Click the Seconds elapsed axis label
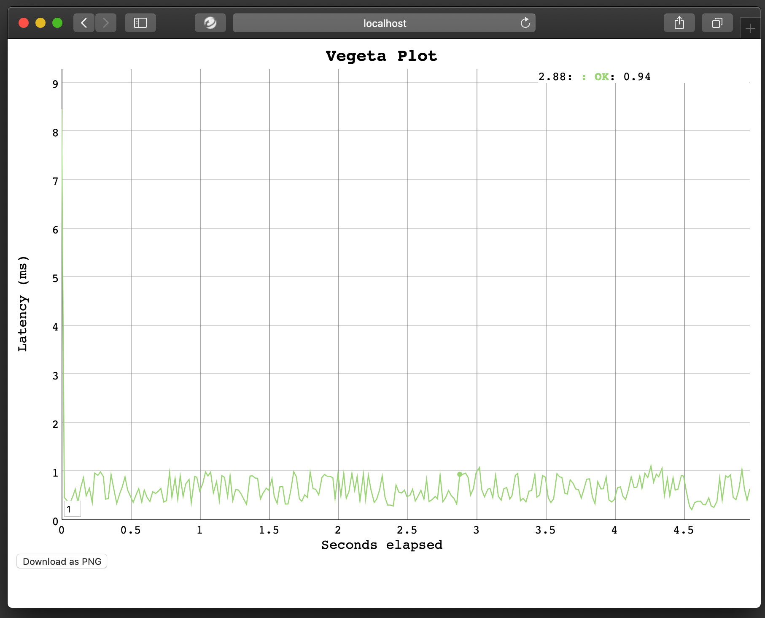This screenshot has width=765, height=618. [x=382, y=545]
